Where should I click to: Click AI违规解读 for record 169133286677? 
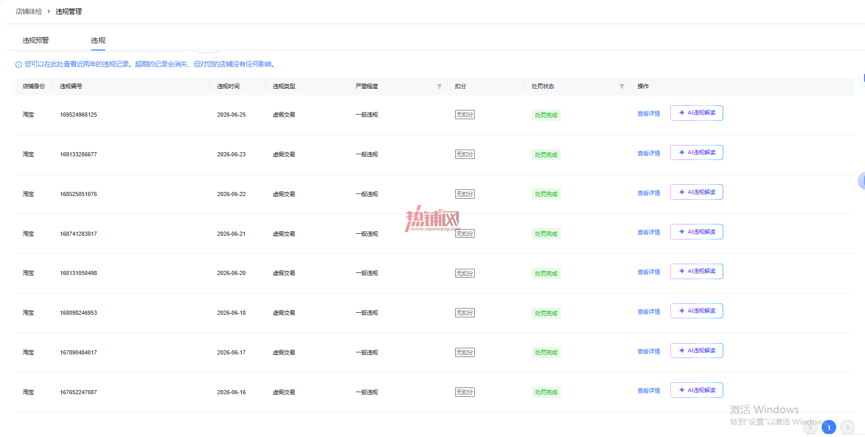(696, 153)
